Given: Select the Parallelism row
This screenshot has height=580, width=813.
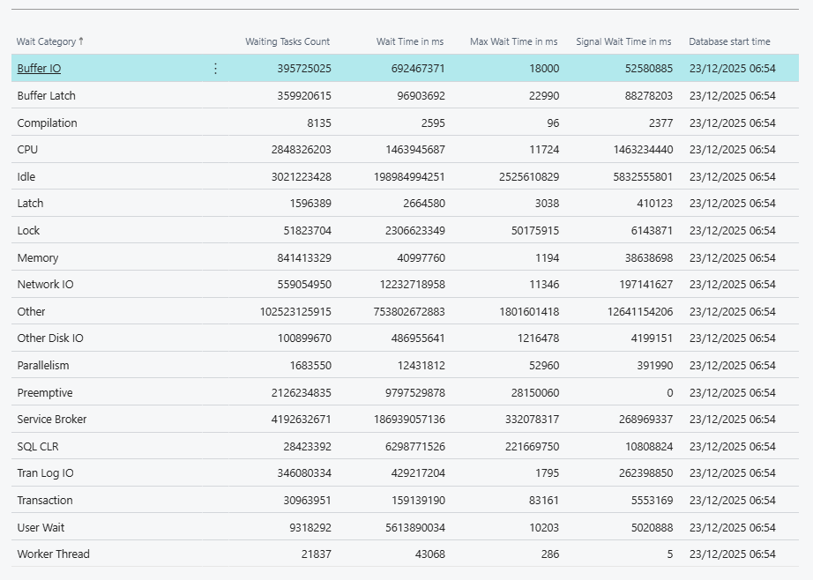Looking at the screenshot, I should [x=43, y=366].
